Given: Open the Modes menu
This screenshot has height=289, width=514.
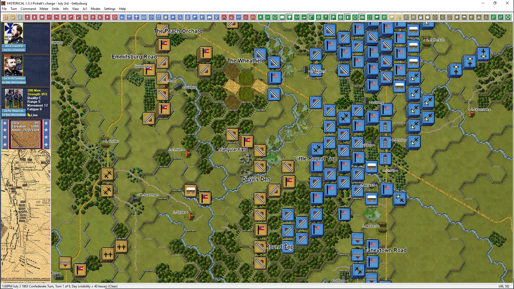Looking at the screenshot, I should tap(95, 9).
